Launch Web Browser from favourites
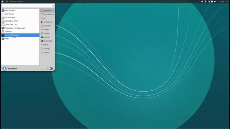This screenshot has width=230, height=129. pos(20,10)
